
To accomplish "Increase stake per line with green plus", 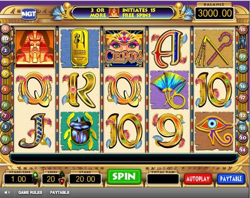I will click(35, 175).
